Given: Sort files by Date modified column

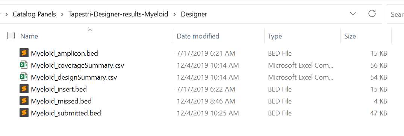Looking at the screenshot, I should 198,36.
